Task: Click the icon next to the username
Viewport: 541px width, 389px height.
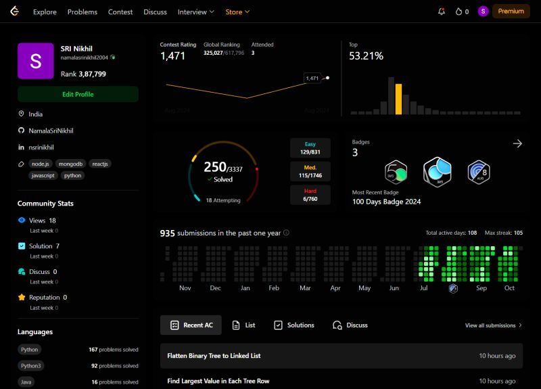Action: coord(112,58)
